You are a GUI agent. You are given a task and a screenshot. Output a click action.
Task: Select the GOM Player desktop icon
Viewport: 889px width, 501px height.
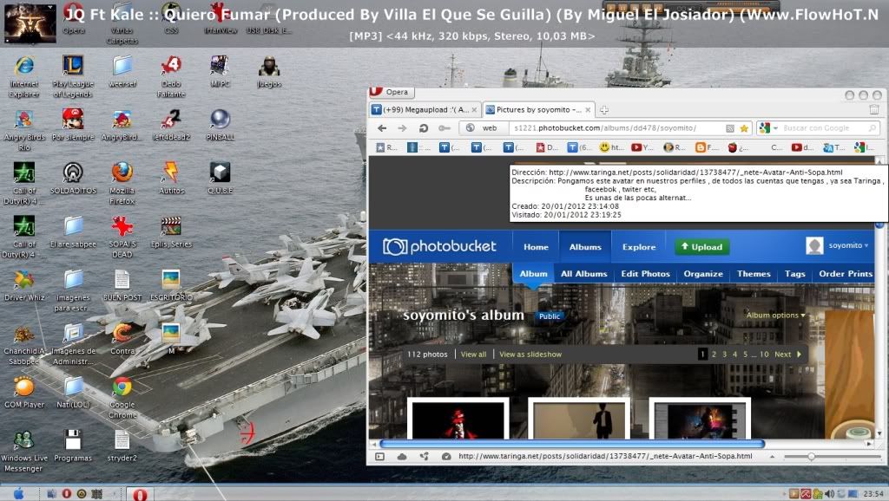23,392
